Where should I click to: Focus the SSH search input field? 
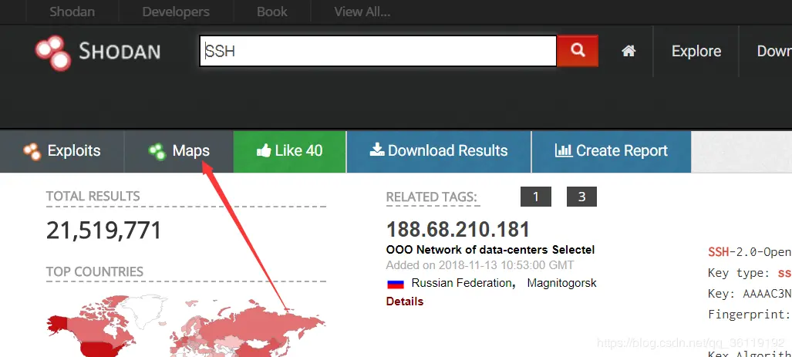379,51
